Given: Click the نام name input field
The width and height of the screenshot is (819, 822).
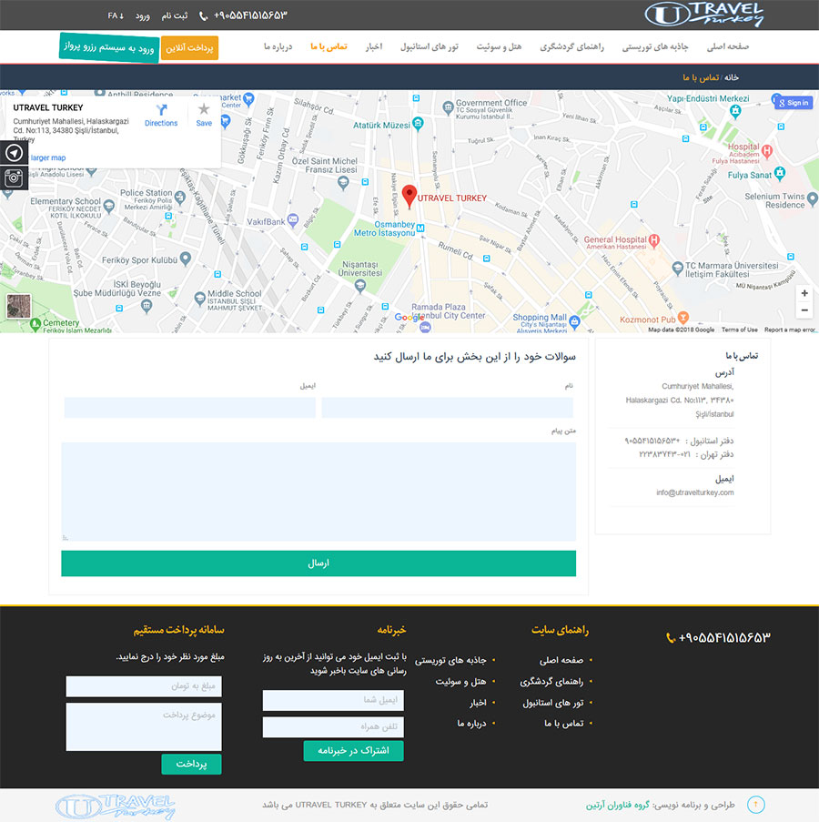Looking at the screenshot, I should (447, 407).
